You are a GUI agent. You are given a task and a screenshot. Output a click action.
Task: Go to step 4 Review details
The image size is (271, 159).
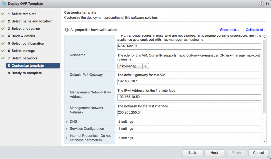[x=21, y=36]
